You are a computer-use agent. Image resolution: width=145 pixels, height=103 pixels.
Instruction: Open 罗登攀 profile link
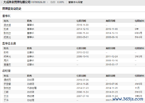click(7, 84)
